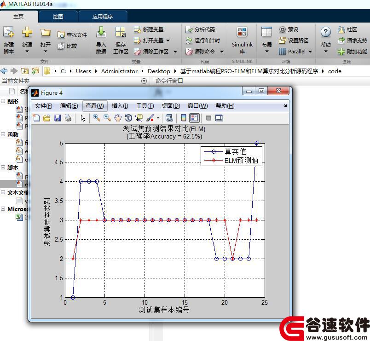Viewport: 370px width, 341px height.
Task: Click the New Script (新建脚本) icon
Action: 9,32
